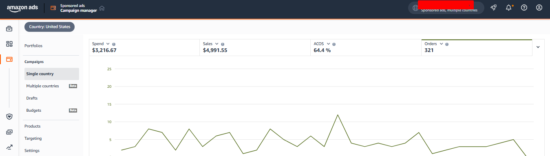Expand the Spend metric dropdown

click(108, 43)
